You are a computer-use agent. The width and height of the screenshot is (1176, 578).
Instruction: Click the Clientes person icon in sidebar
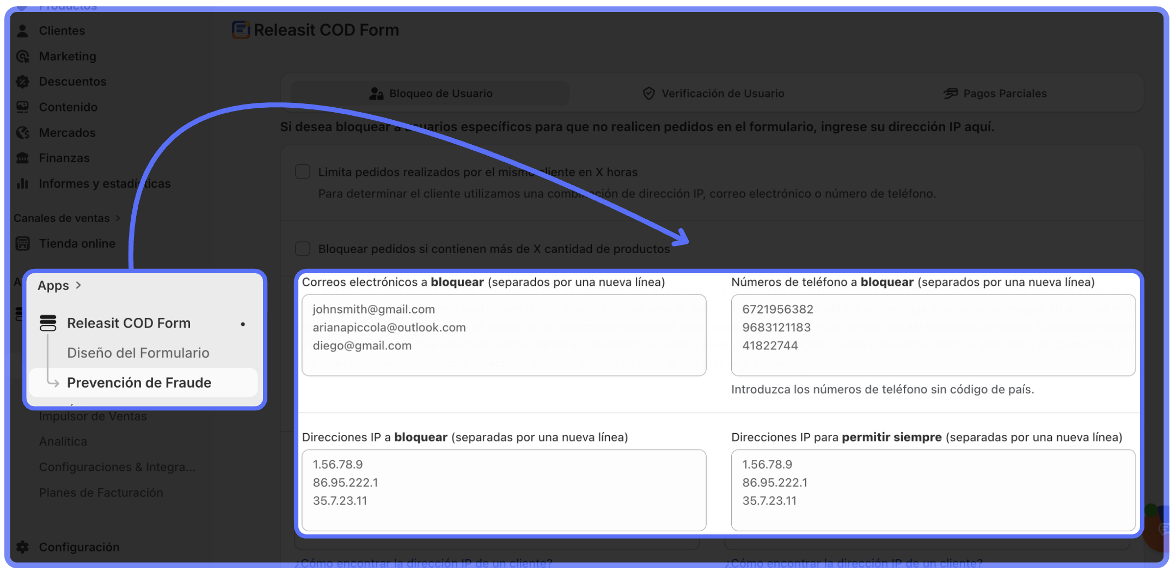click(22, 31)
